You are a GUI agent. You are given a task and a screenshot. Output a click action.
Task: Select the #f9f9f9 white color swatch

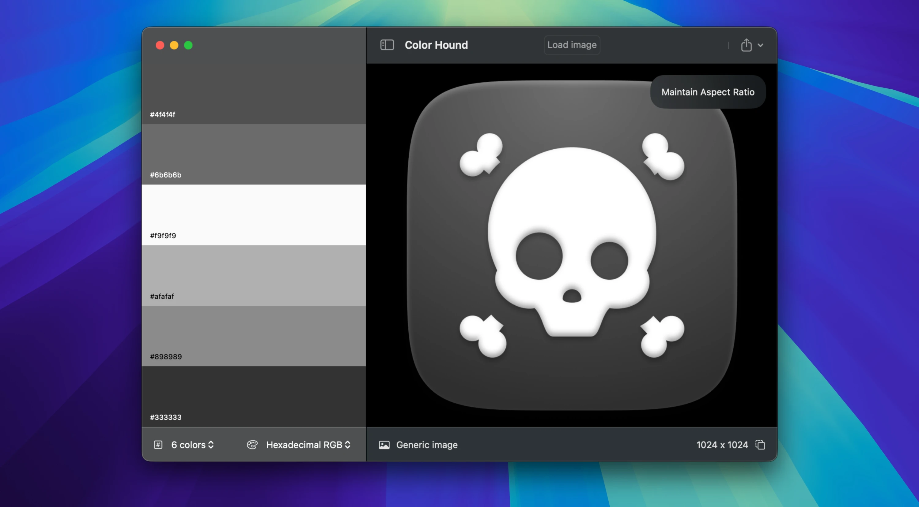pyautogui.click(x=254, y=215)
